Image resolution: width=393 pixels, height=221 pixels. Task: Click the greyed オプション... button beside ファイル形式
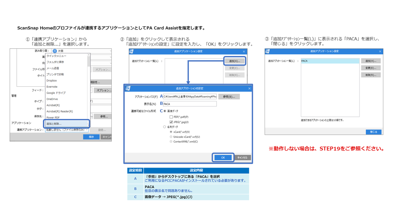(102, 70)
